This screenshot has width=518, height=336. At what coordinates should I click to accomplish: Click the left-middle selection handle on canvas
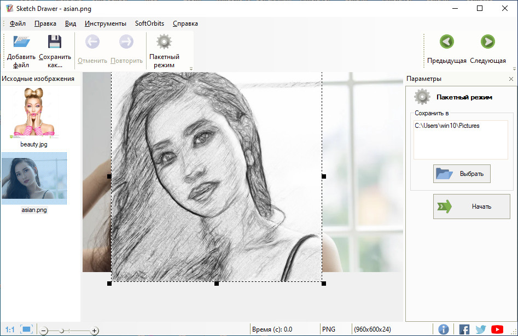[x=109, y=176]
